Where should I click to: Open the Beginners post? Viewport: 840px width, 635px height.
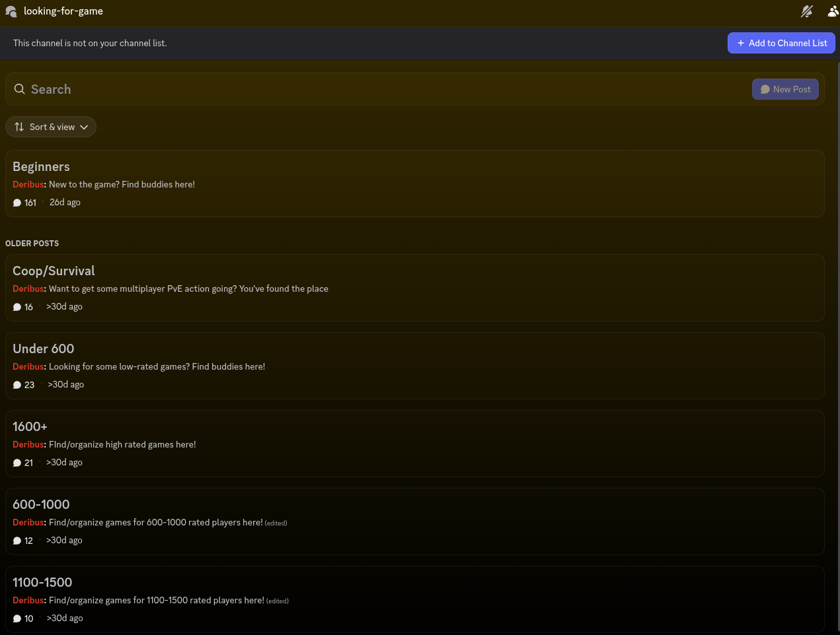coord(415,184)
